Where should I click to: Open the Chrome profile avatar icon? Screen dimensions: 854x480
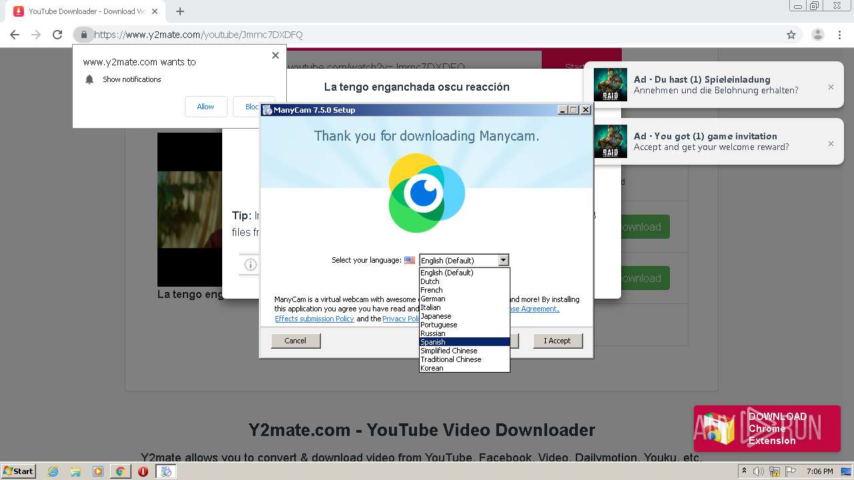[x=817, y=35]
